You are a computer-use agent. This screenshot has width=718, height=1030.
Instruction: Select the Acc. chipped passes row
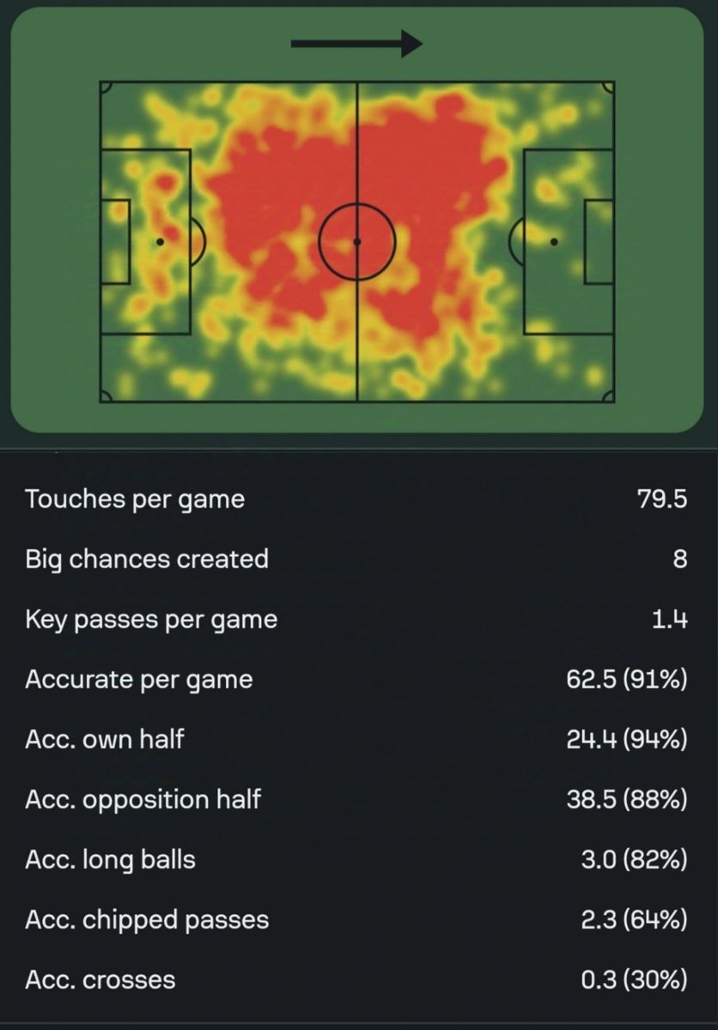click(x=357, y=919)
